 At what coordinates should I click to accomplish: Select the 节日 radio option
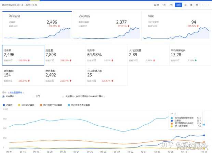coord(34,97)
